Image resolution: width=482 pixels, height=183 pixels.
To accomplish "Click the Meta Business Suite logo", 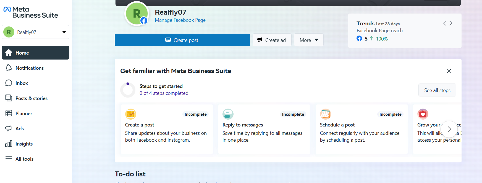I will coord(30,12).
